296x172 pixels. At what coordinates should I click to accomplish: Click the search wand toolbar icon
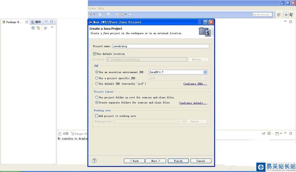click(91, 14)
